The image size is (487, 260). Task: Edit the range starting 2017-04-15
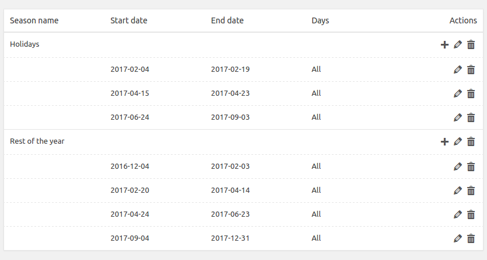(458, 93)
